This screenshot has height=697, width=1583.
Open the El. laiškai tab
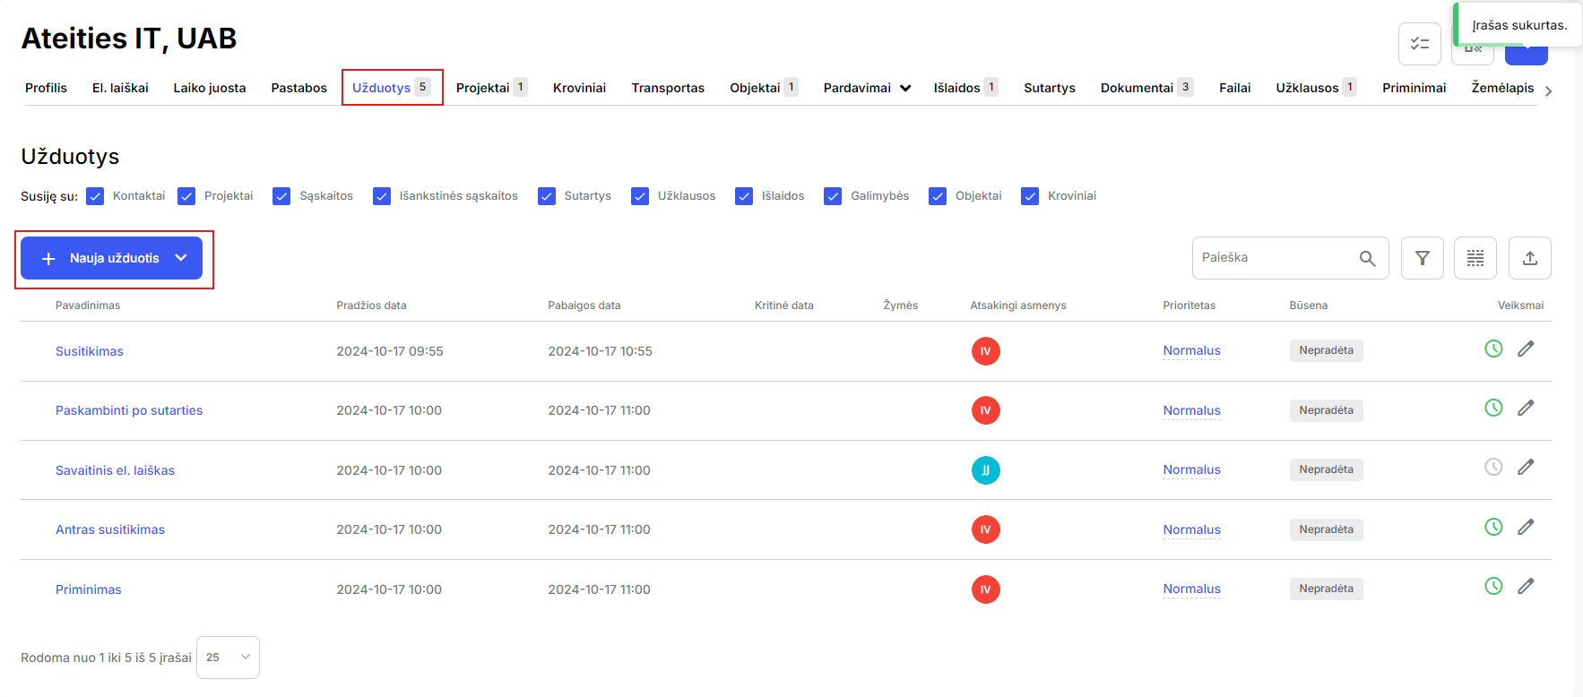tap(120, 88)
